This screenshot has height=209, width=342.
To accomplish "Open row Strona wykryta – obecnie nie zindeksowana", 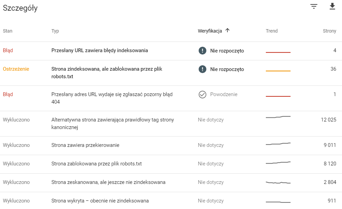I will coord(171,201).
